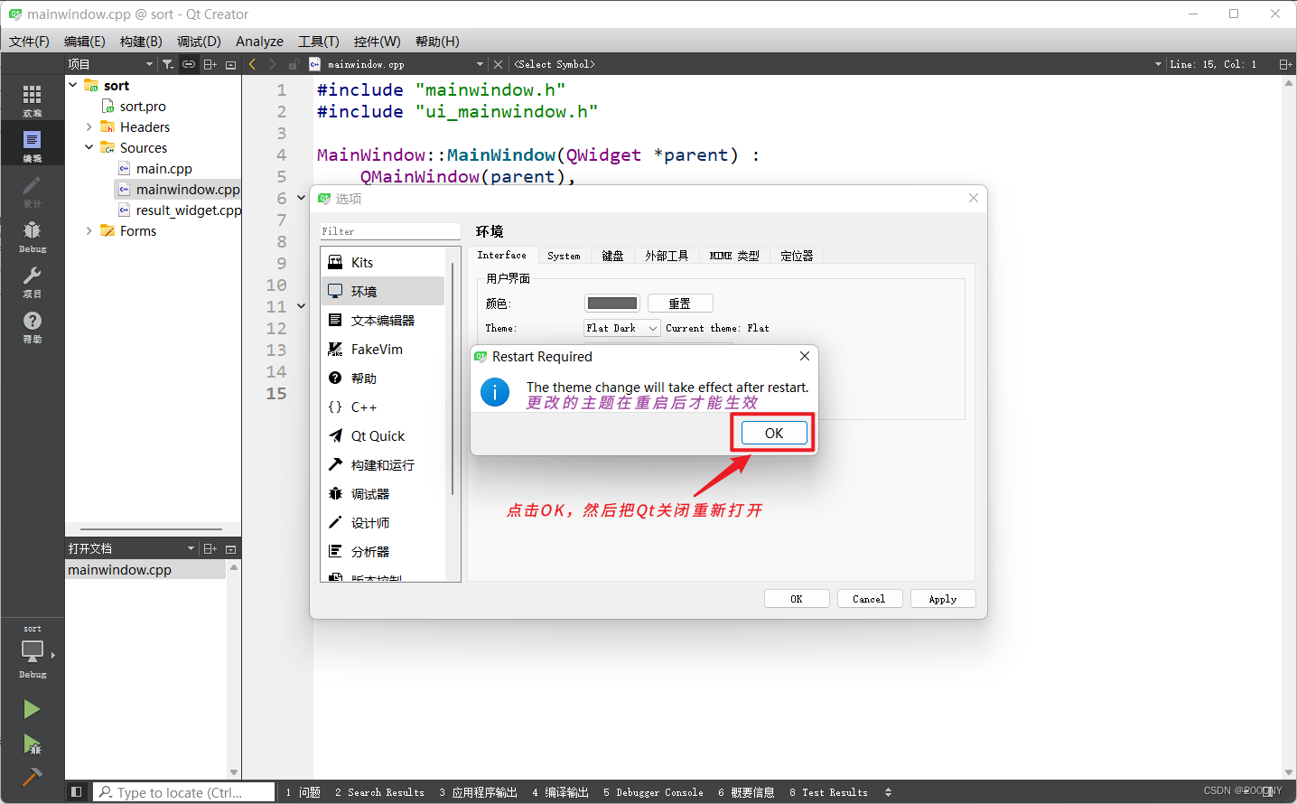The width and height of the screenshot is (1297, 804).
Task: Open the Analyze menu
Action: [259, 42]
